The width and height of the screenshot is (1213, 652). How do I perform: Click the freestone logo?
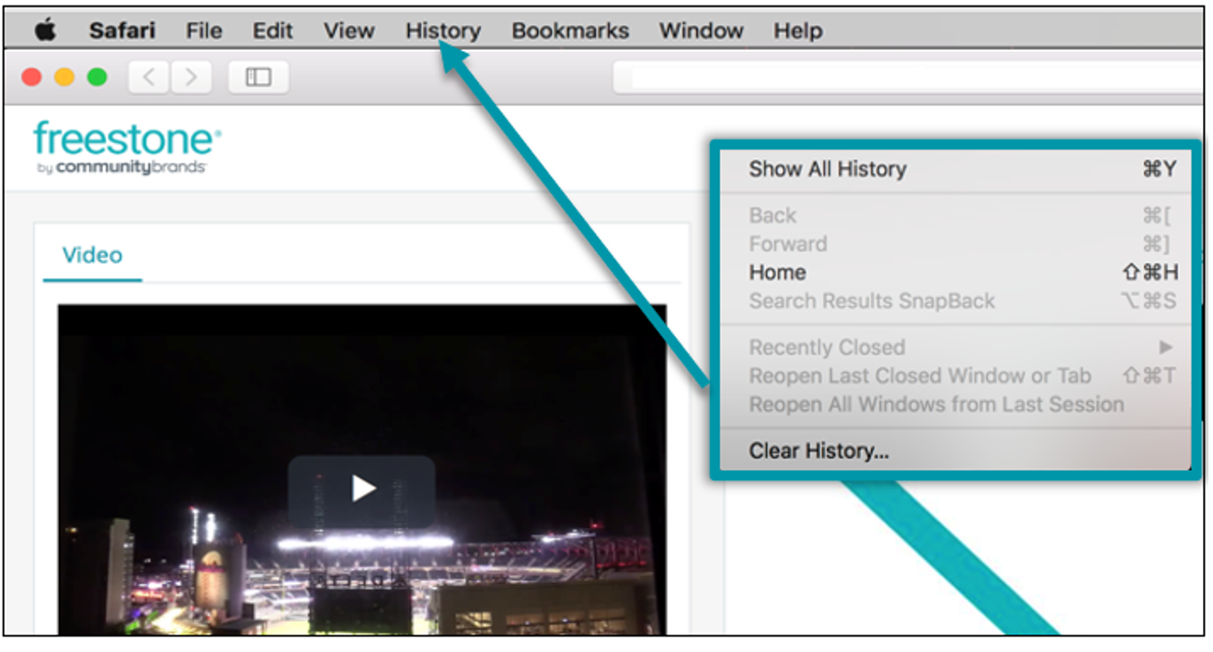pyautogui.click(x=127, y=147)
